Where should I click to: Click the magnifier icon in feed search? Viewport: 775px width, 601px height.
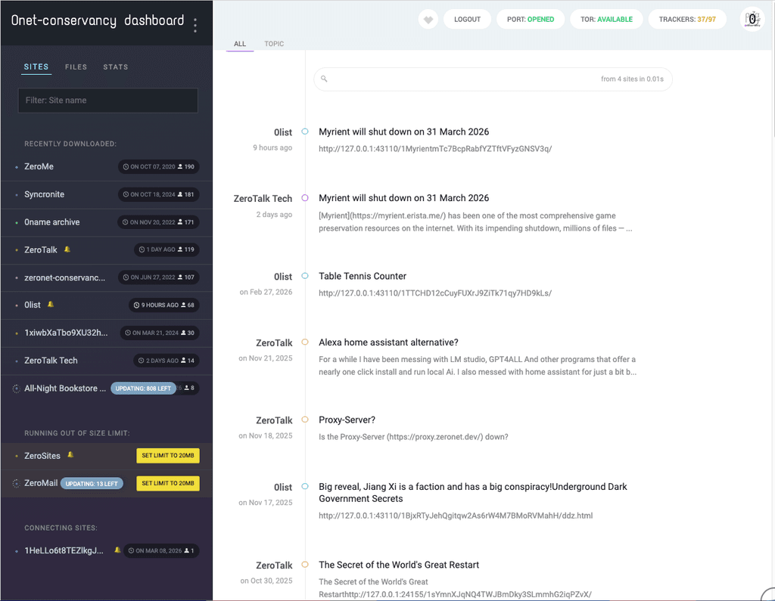click(x=324, y=79)
